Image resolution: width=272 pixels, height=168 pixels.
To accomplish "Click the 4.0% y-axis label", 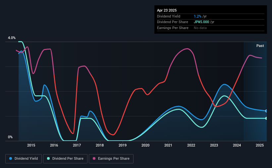I will [12, 38].
